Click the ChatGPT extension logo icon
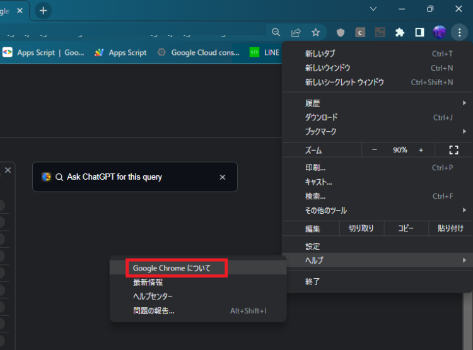This screenshot has width=473, height=350. (x=47, y=177)
